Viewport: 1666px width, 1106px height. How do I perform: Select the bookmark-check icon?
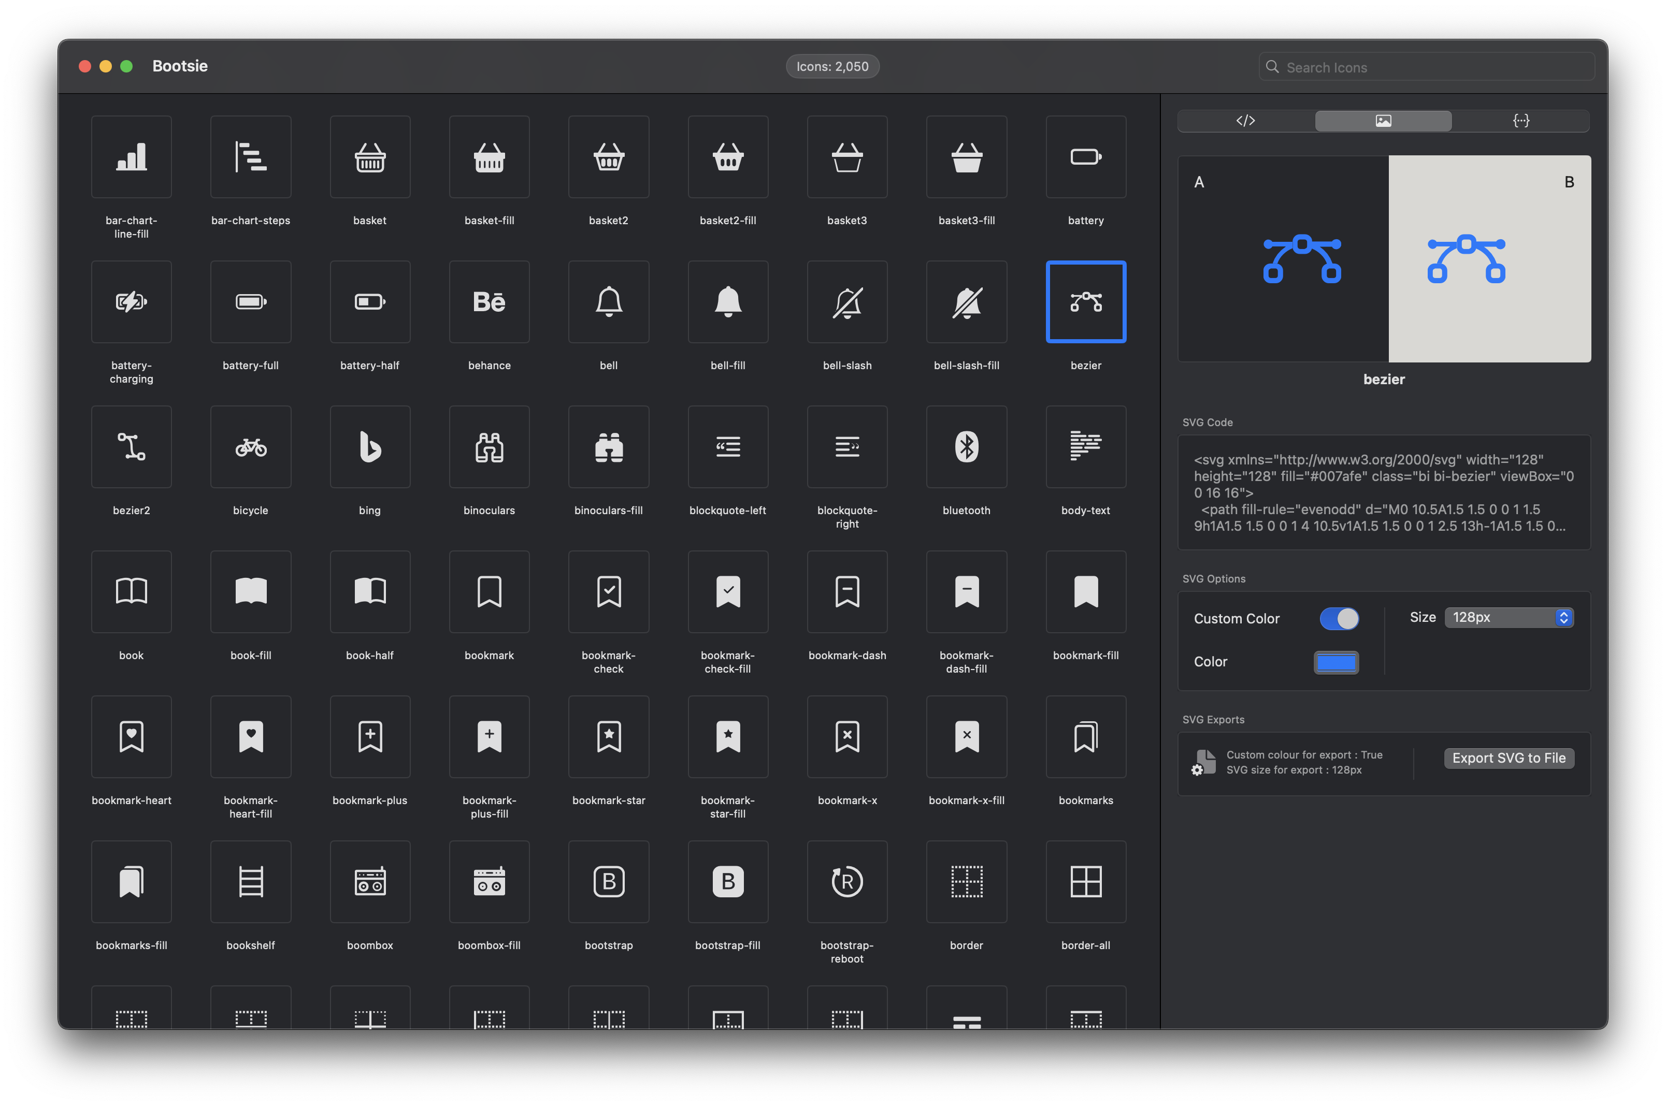click(x=608, y=592)
